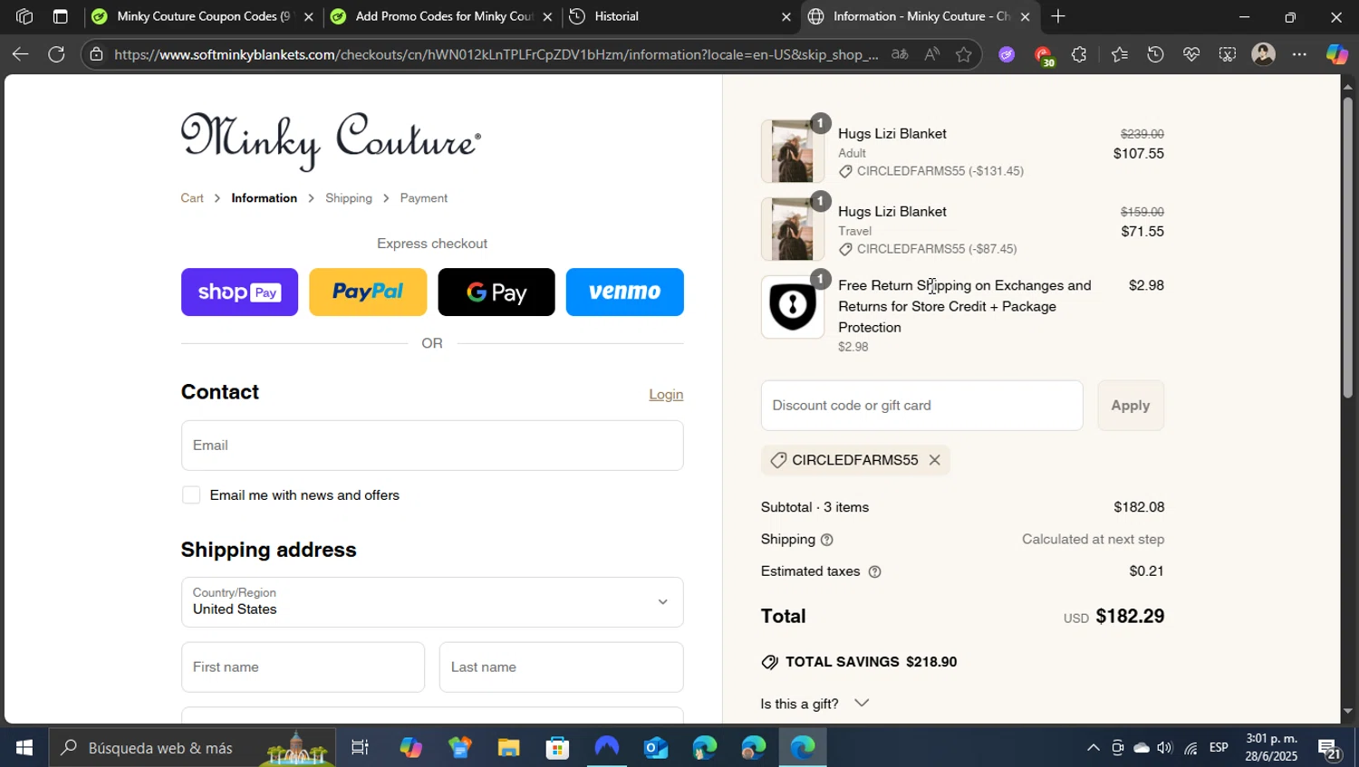Open the red coupon extension with badge 30

tap(1044, 56)
